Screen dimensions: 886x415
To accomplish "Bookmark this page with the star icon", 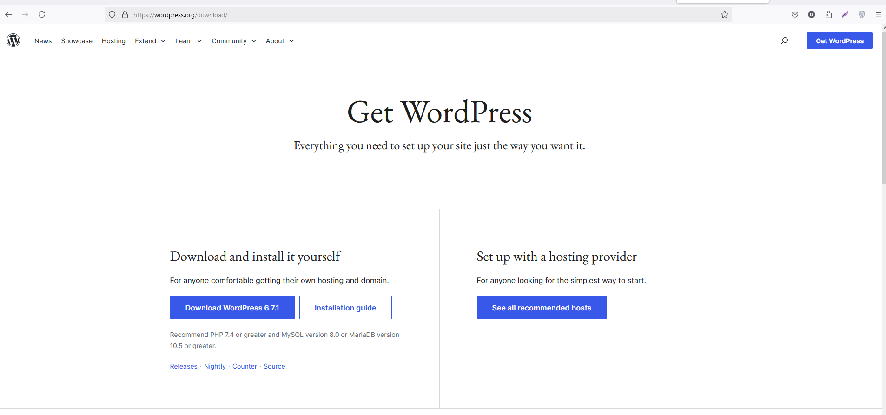I will coord(725,15).
